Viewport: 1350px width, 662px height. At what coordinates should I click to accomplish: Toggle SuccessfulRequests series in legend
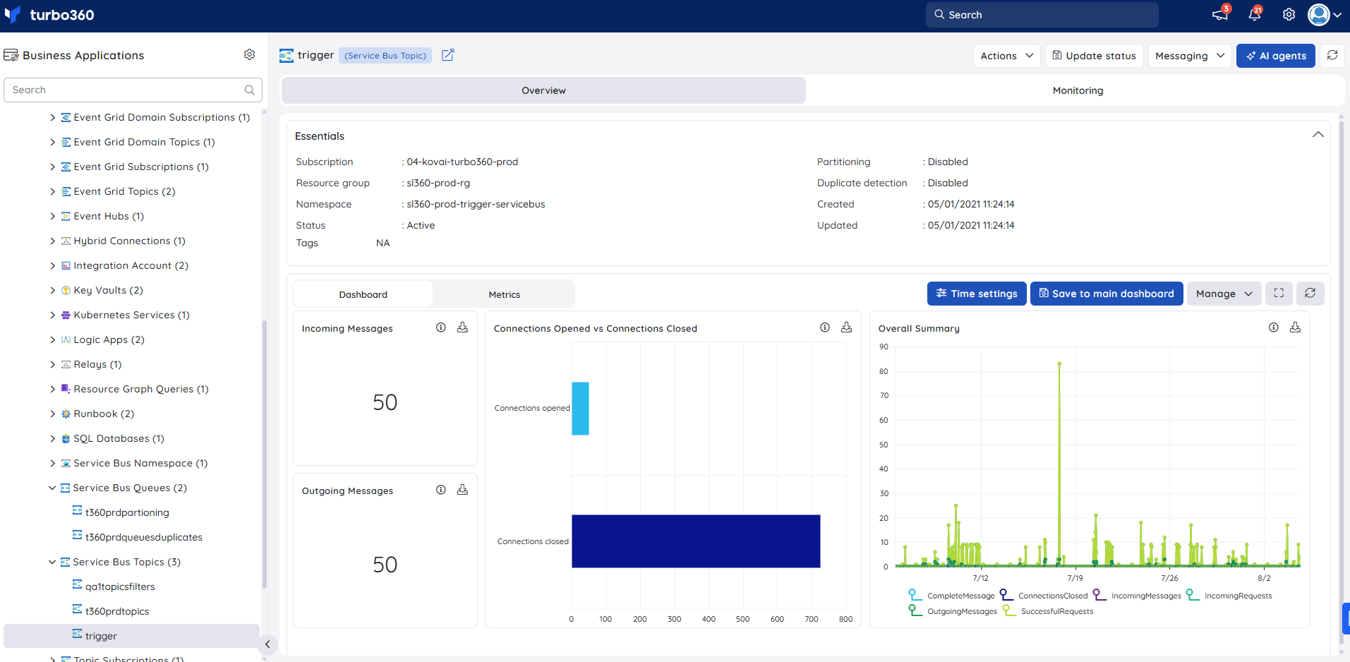(x=1048, y=611)
